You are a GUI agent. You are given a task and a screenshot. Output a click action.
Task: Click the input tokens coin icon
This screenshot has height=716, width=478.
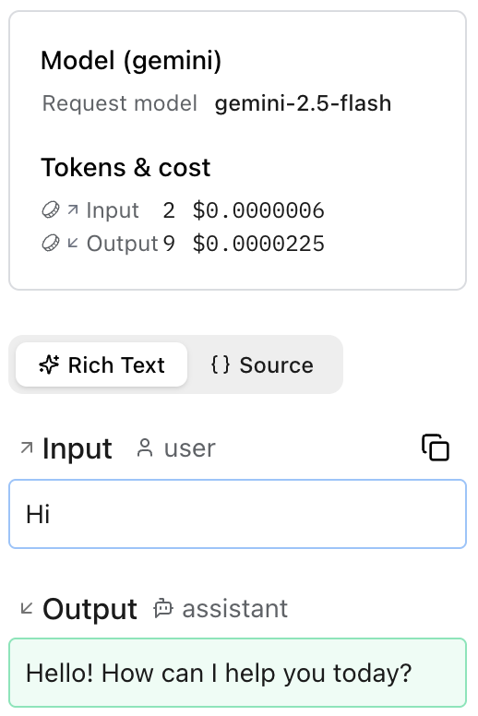point(51,210)
